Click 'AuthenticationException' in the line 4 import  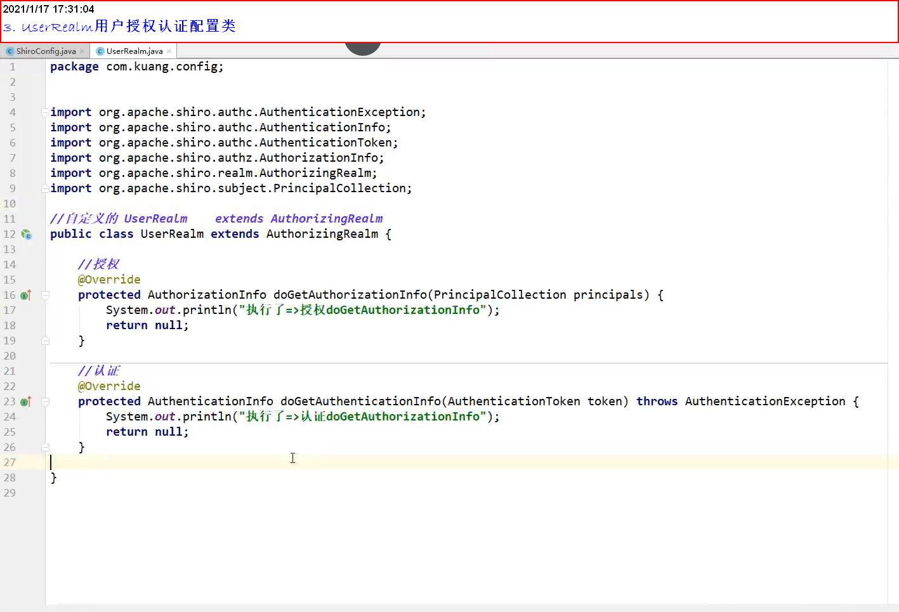click(x=339, y=112)
